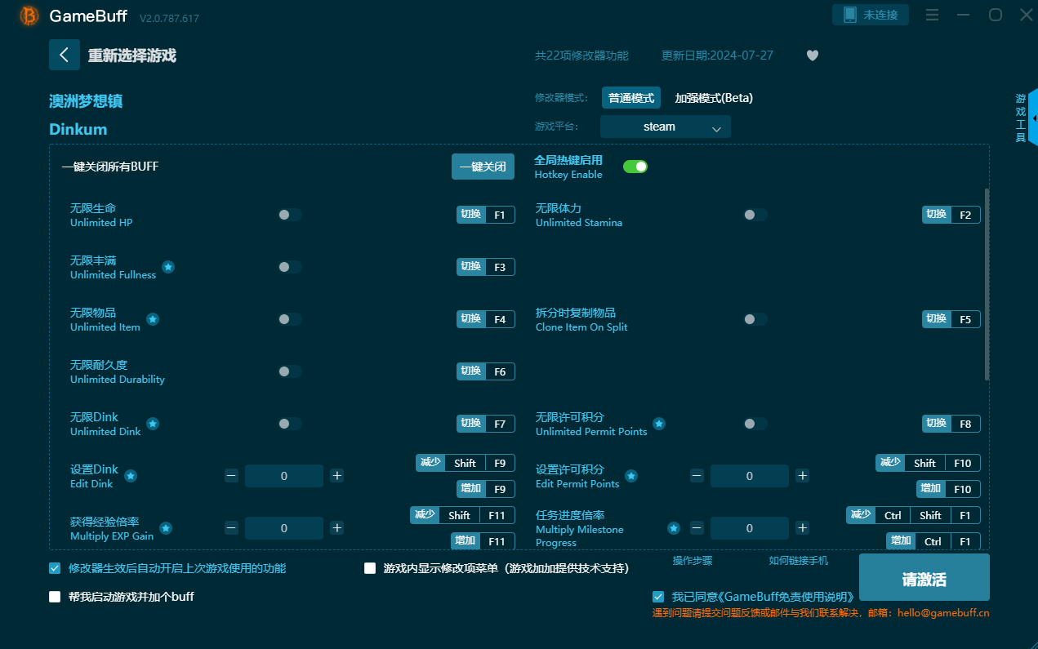
Task: Decrease Edit Dink value with minus
Action: coord(232,475)
